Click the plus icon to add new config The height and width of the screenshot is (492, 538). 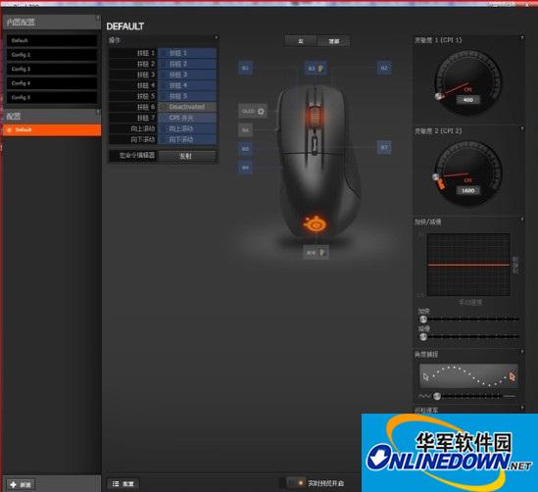tap(14, 484)
